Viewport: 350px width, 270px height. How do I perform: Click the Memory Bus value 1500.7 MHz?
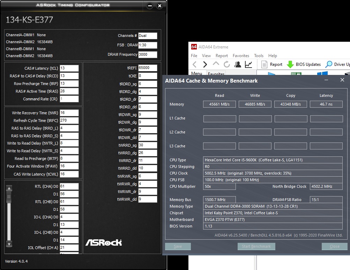tap(219, 200)
